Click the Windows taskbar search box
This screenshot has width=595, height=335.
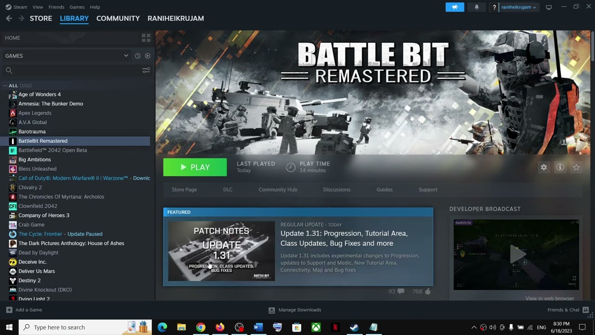[x=86, y=327]
